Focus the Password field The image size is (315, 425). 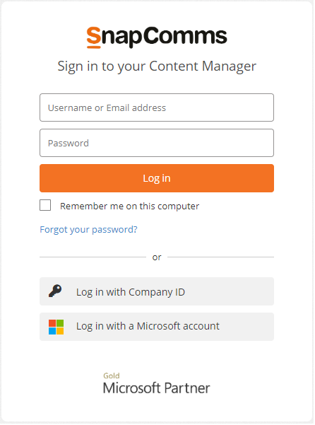pyautogui.click(x=157, y=143)
